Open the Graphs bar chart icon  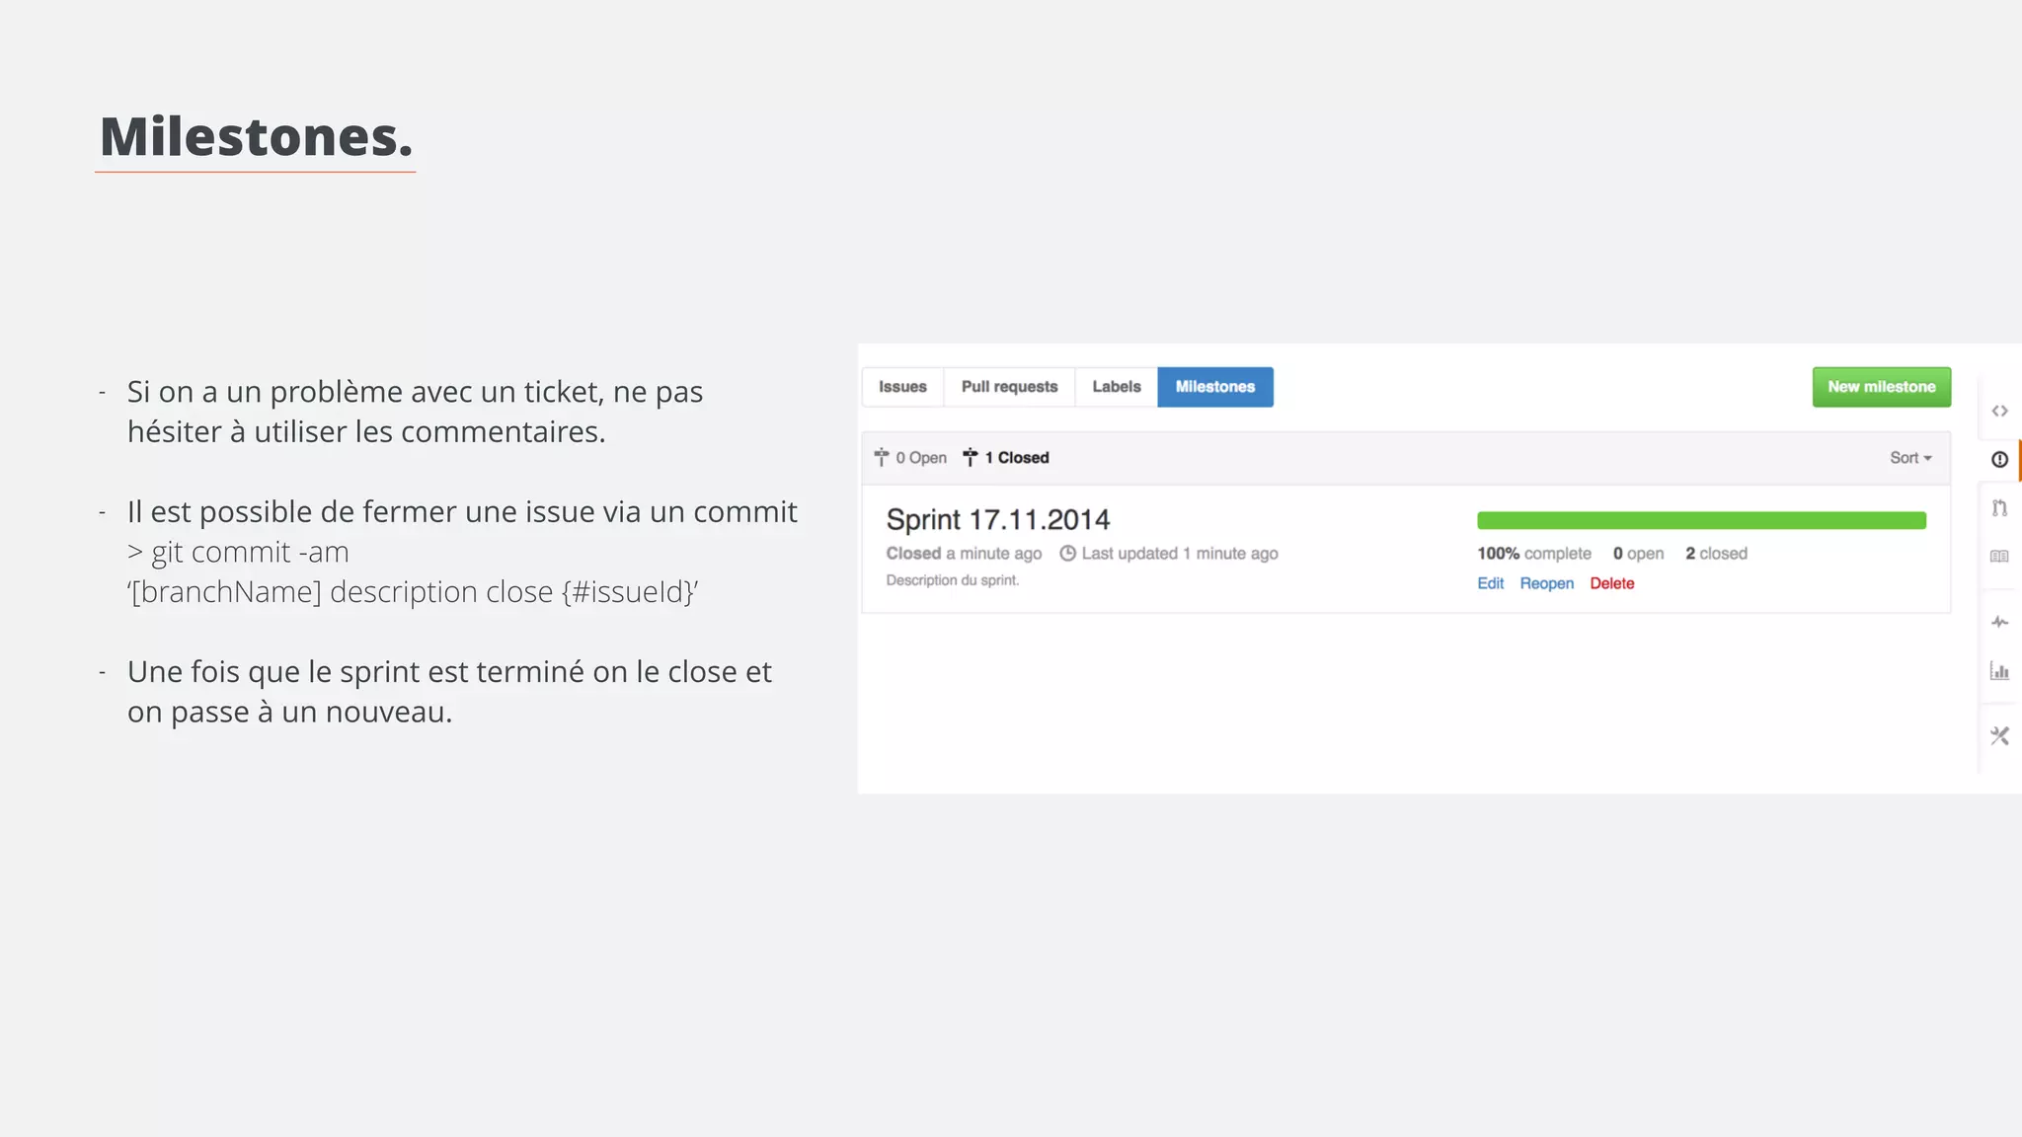click(1999, 671)
